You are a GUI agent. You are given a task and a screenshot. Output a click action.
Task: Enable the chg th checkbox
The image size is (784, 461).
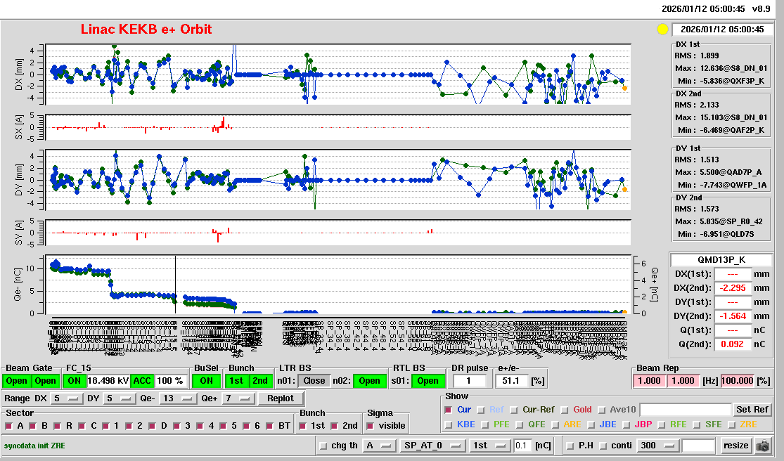coord(323,446)
